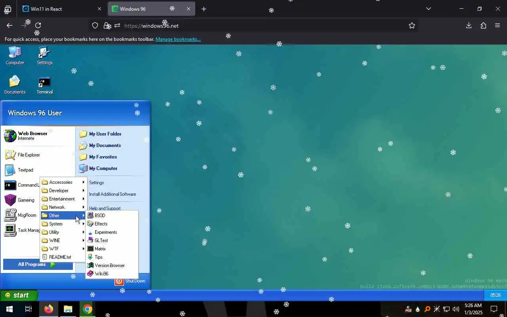Expand the WTF programs folder
Viewport: 507px width, 317px height.
click(63, 249)
